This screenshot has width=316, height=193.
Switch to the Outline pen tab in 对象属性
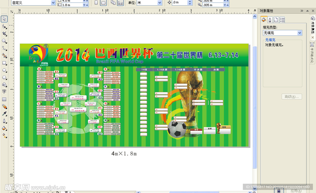pyautogui.click(x=270, y=19)
